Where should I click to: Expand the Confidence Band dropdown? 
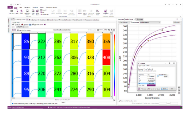coord(150,22)
